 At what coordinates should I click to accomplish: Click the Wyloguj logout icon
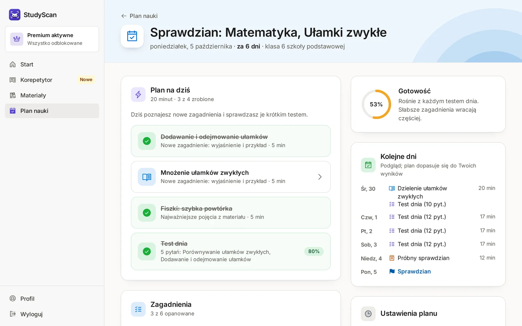(x=13, y=314)
